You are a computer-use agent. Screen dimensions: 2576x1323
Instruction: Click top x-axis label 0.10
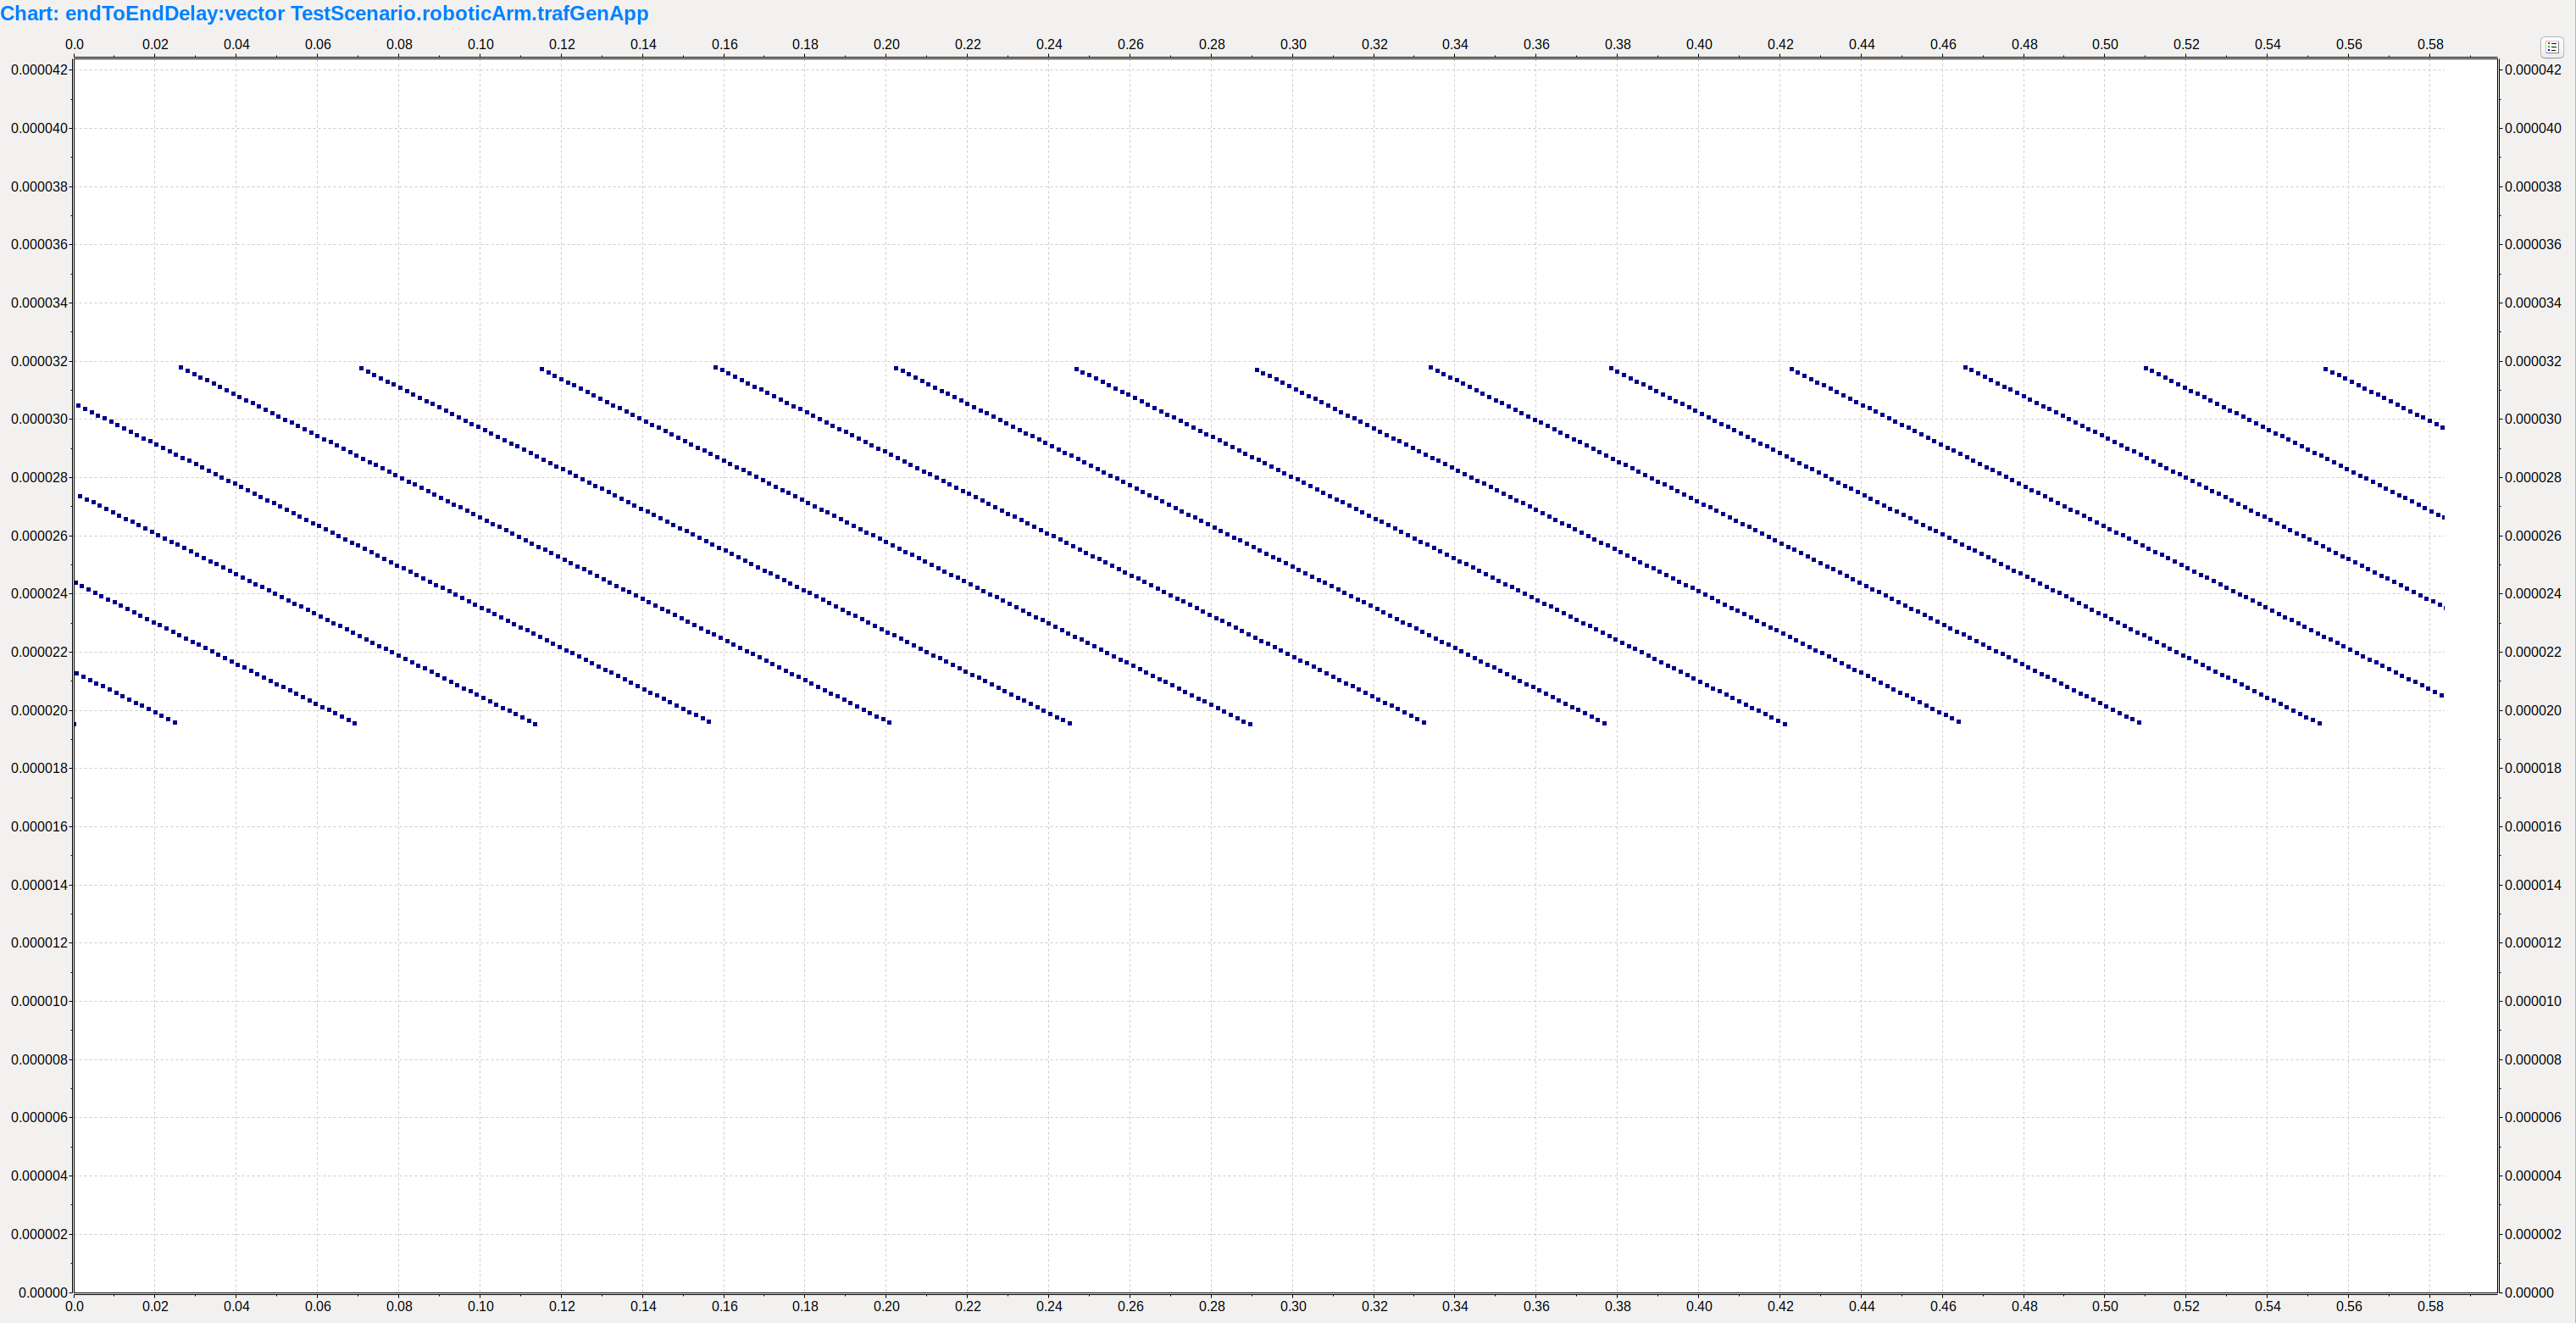(x=480, y=45)
